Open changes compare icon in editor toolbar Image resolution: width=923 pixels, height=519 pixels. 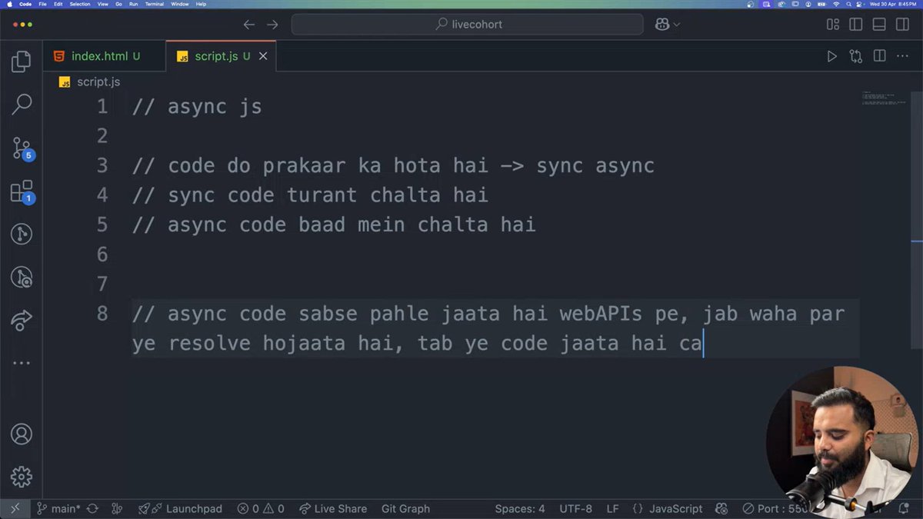tap(855, 56)
